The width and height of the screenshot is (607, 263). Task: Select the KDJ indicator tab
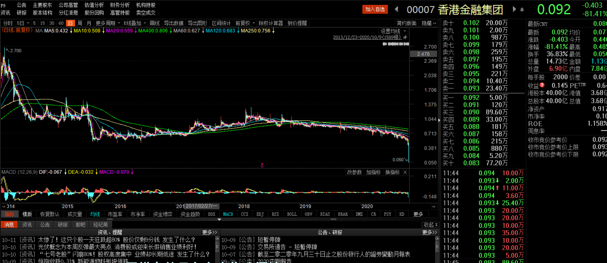click(x=260, y=214)
